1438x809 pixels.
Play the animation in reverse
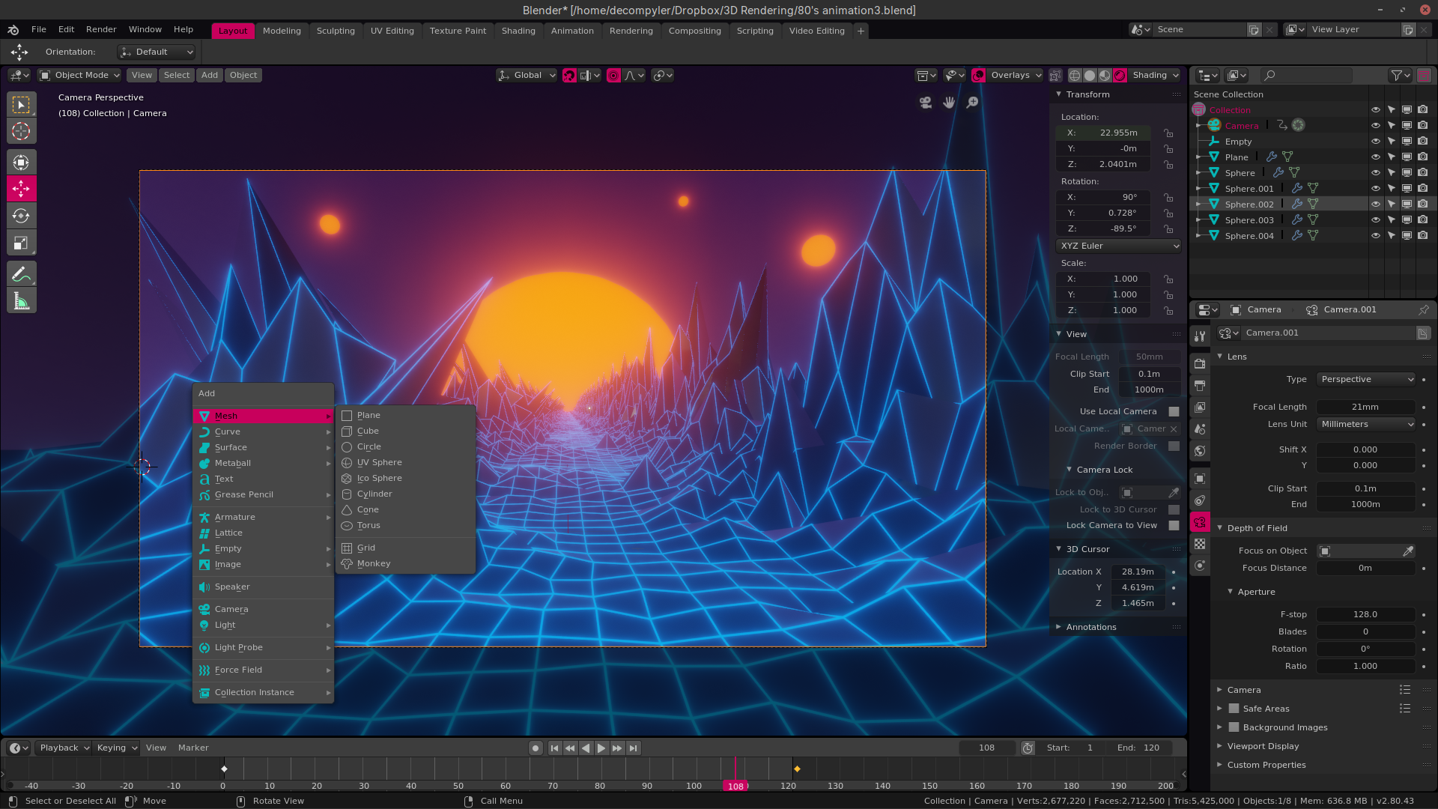(x=586, y=748)
